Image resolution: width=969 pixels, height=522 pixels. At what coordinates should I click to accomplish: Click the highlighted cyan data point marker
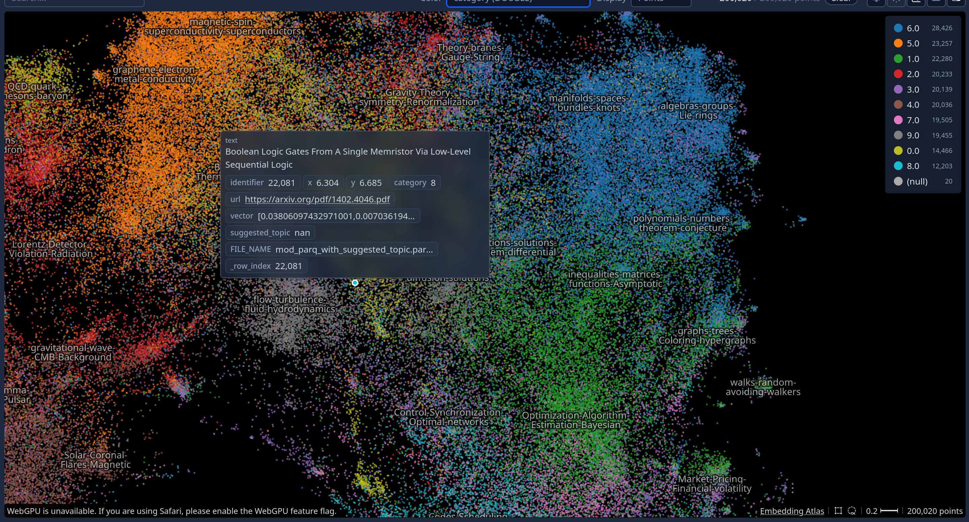[x=355, y=283]
